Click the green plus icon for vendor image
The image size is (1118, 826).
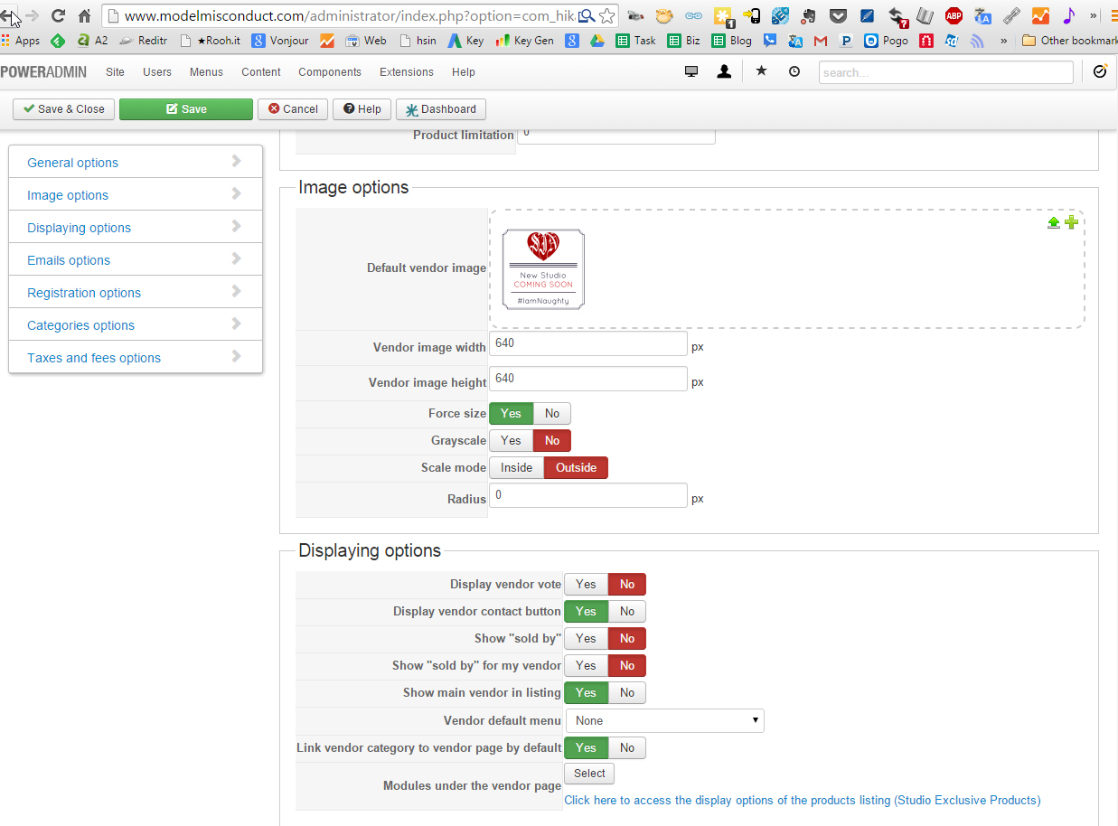[x=1071, y=222]
